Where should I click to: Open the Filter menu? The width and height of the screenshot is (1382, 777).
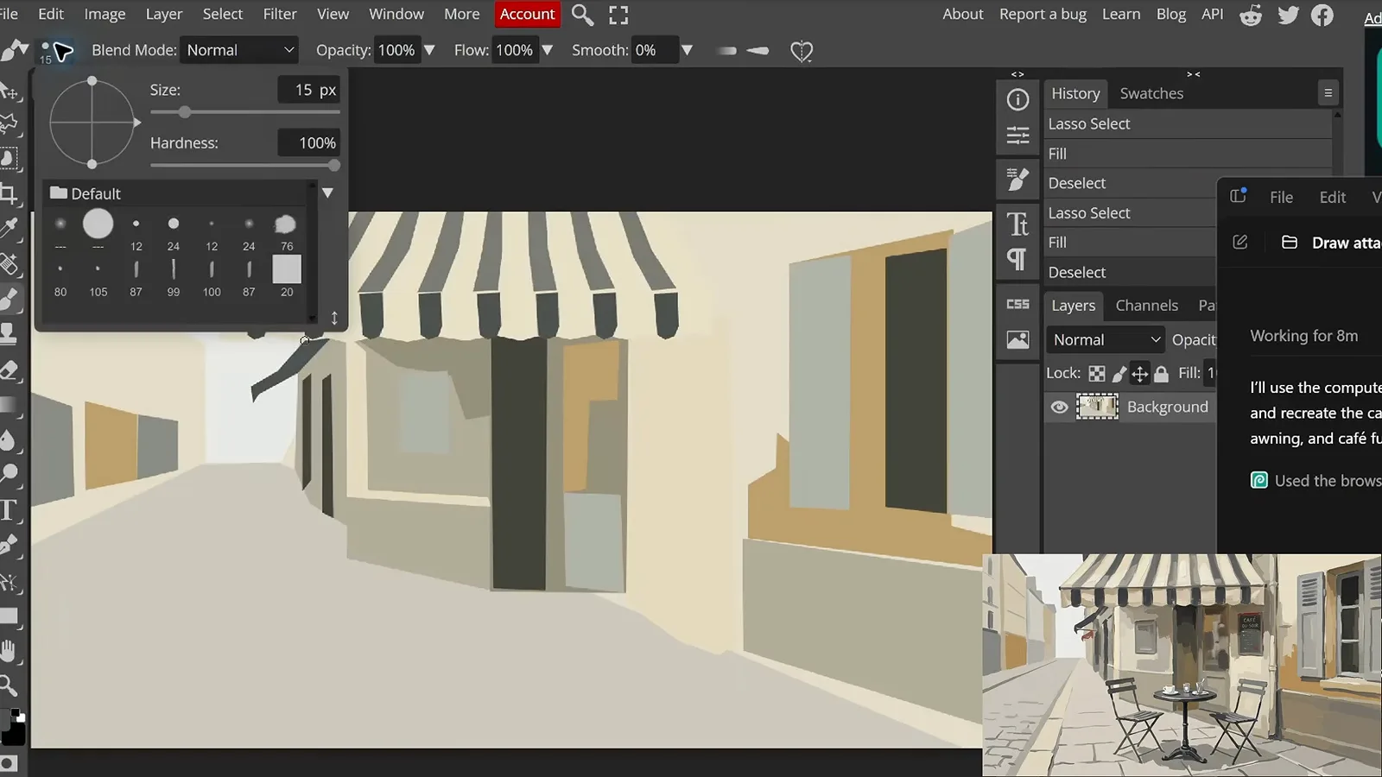pyautogui.click(x=280, y=14)
